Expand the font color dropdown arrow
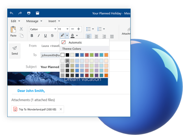The width and height of the screenshot is (183, 135). [77, 35]
